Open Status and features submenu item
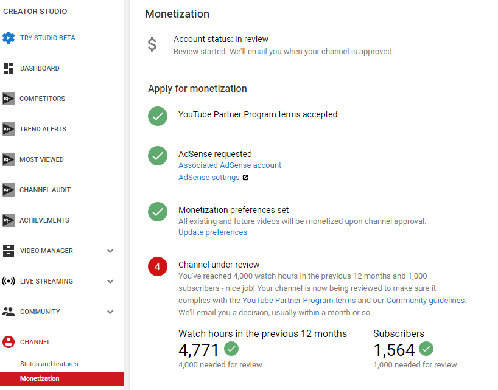498x390 pixels. tap(49, 364)
